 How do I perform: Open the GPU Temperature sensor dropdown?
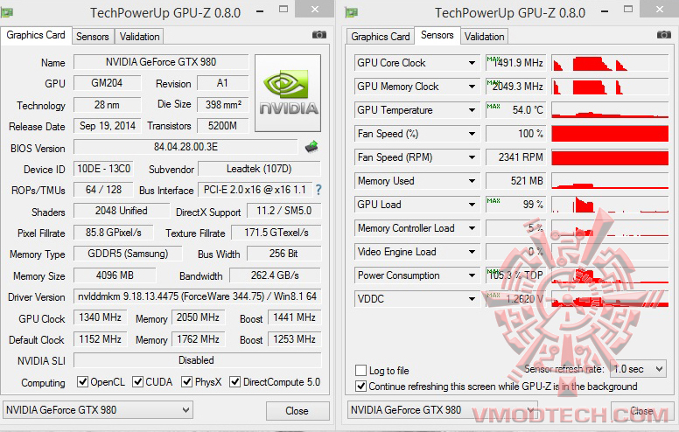point(472,110)
